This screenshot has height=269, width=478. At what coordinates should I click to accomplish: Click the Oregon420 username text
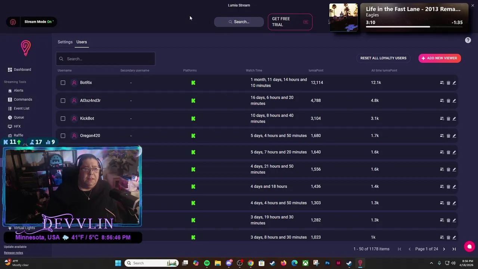90,136
